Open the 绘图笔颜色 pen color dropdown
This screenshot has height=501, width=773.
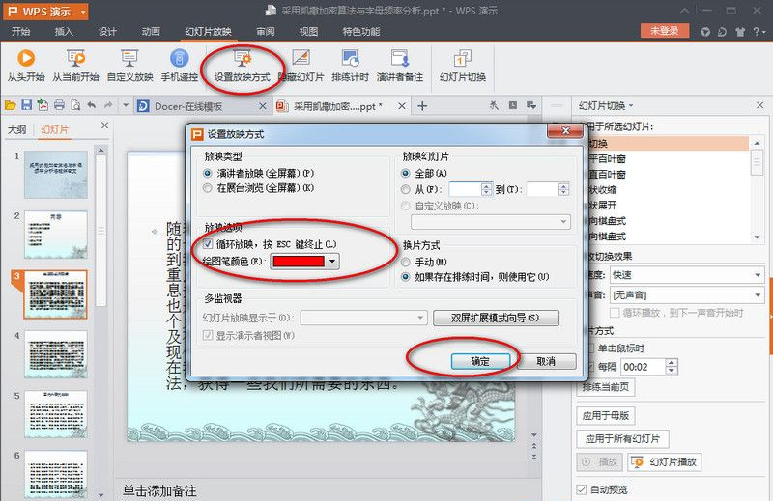pos(332,261)
